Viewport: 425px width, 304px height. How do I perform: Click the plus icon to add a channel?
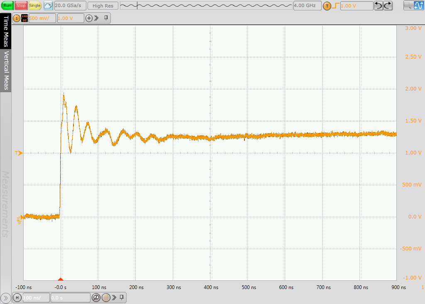(89, 18)
